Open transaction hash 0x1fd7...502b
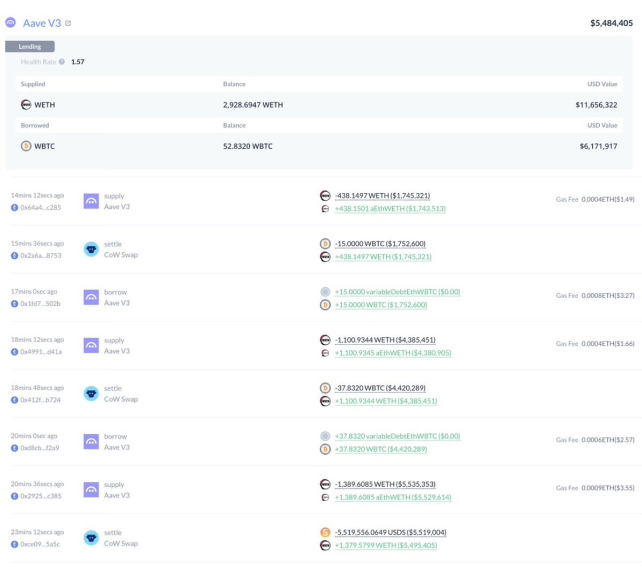The height and width of the screenshot is (567, 642). 40,304
